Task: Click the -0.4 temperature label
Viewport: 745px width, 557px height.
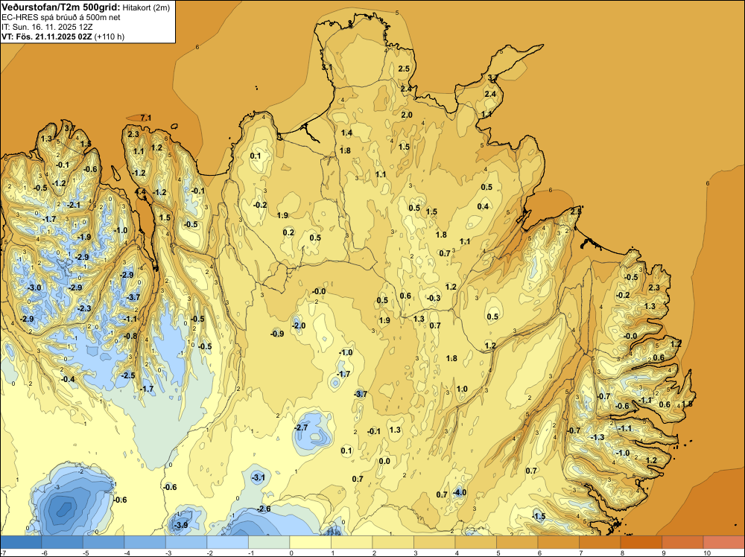Action: [68, 379]
